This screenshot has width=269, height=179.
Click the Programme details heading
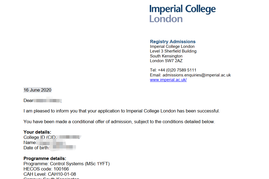tap(45, 159)
